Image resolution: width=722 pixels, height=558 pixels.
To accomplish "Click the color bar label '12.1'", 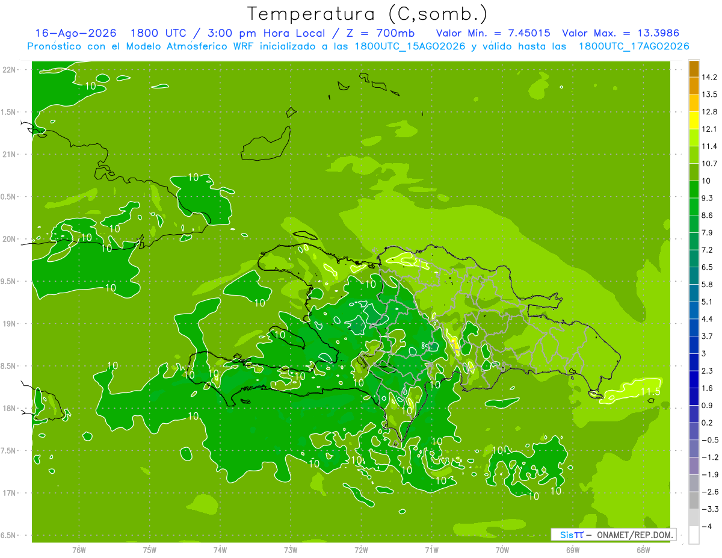I will tap(709, 129).
